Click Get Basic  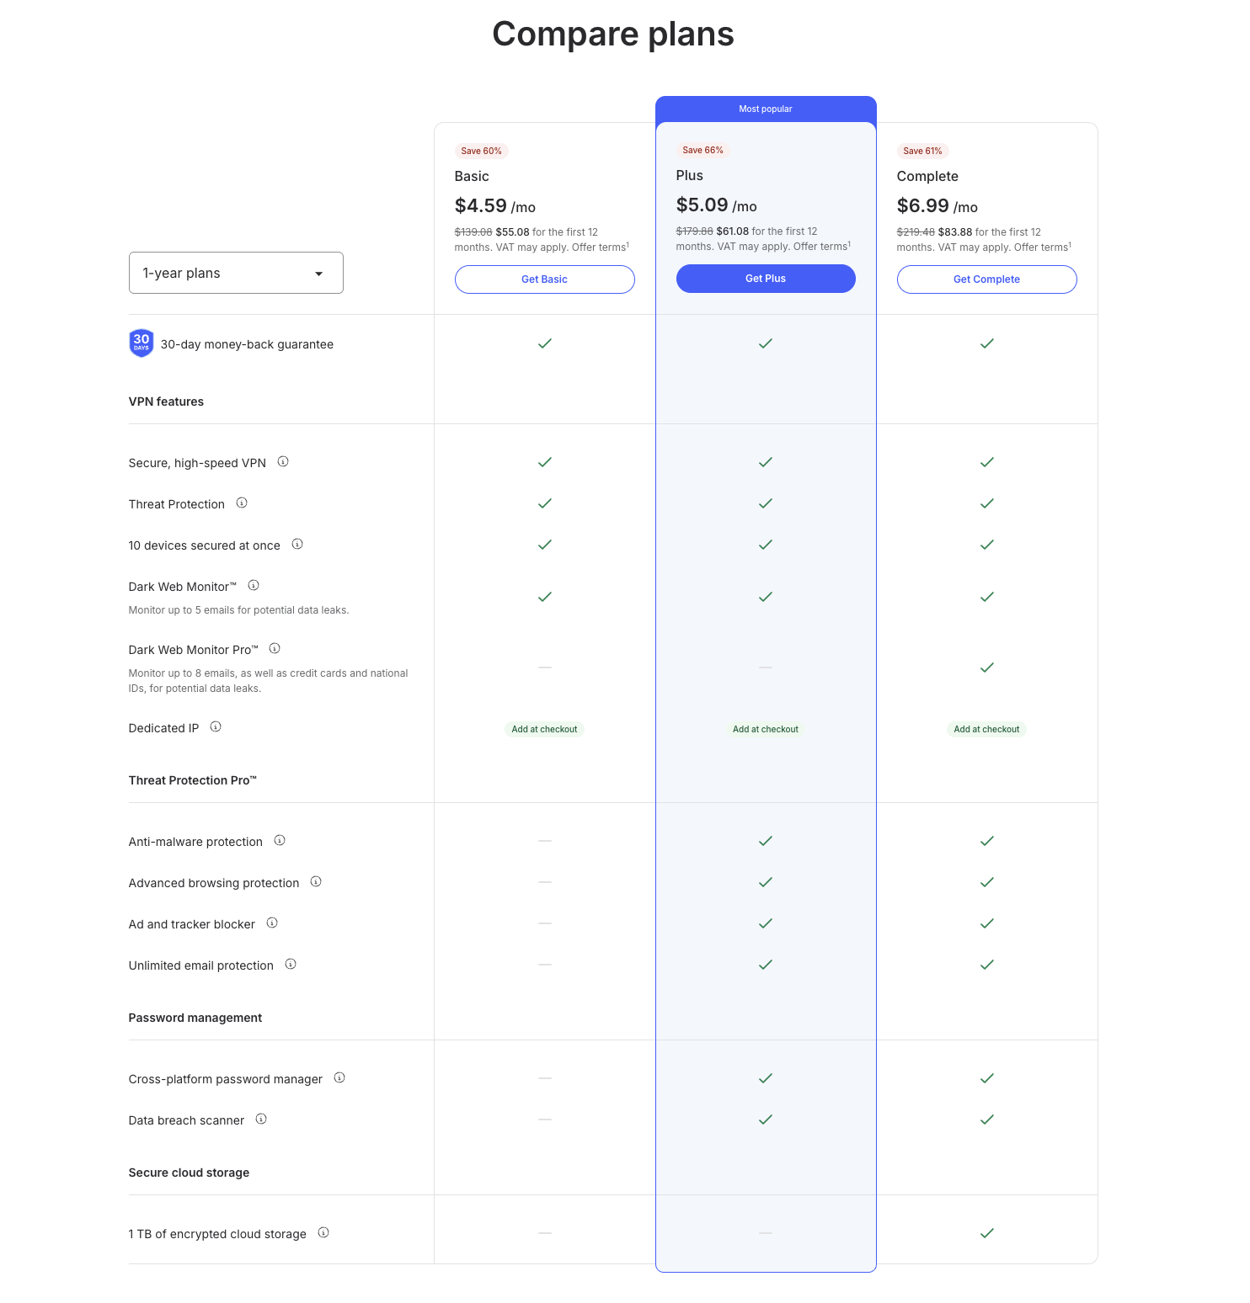pyautogui.click(x=544, y=279)
